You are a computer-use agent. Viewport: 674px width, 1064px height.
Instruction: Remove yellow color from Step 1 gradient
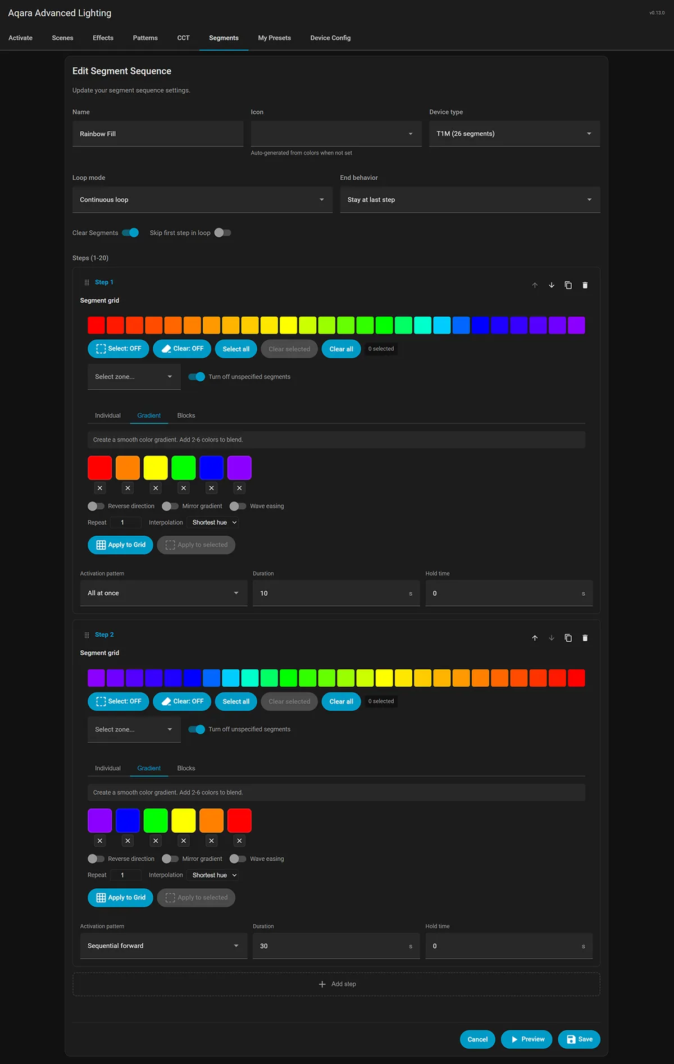point(156,488)
